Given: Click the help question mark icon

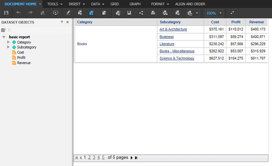Looking at the screenshot, I should 62,22.
